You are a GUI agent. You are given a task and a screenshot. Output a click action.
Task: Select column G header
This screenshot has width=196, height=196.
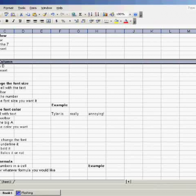click(78, 31)
